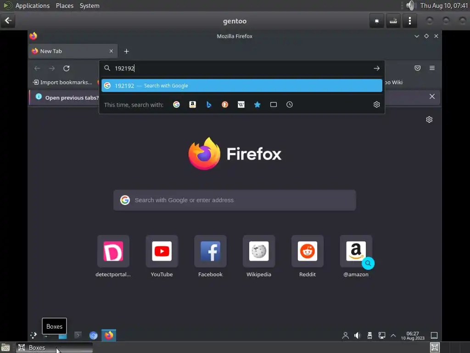Search this time with Amazon icon
The width and height of the screenshot is (470, 353).
tap(192, 104)
